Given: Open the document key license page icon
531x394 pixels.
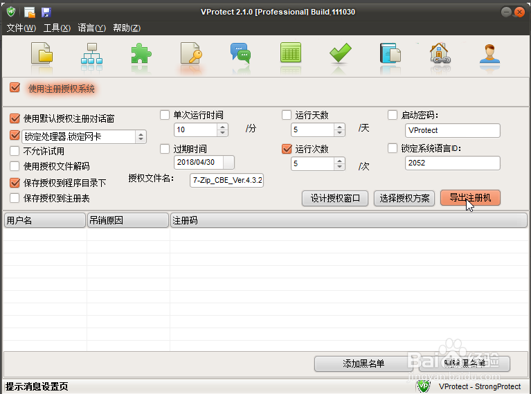Looking at the screenshot, I should click(191, 53).
